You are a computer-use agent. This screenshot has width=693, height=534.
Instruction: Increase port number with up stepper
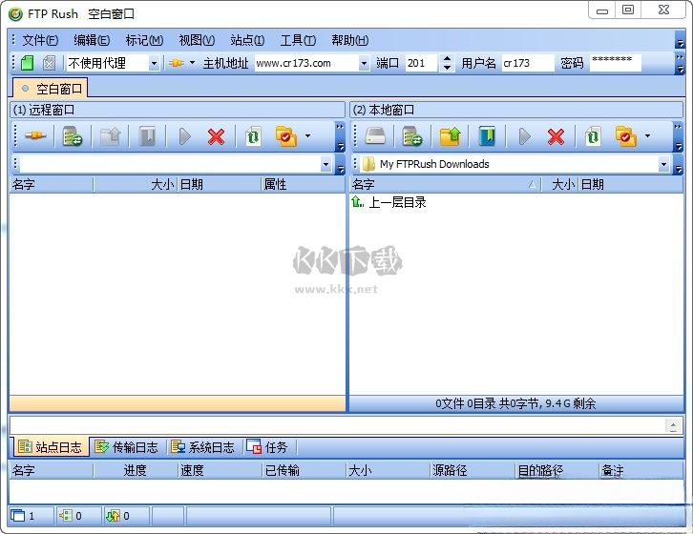(448, 58)
